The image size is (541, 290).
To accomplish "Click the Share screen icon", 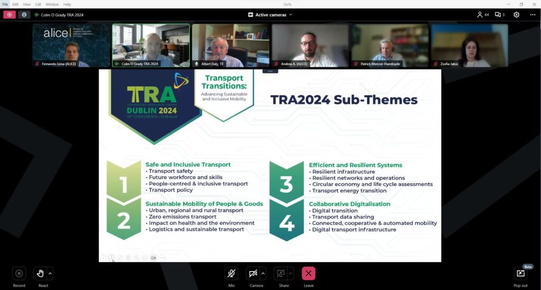I will point(281,274).
